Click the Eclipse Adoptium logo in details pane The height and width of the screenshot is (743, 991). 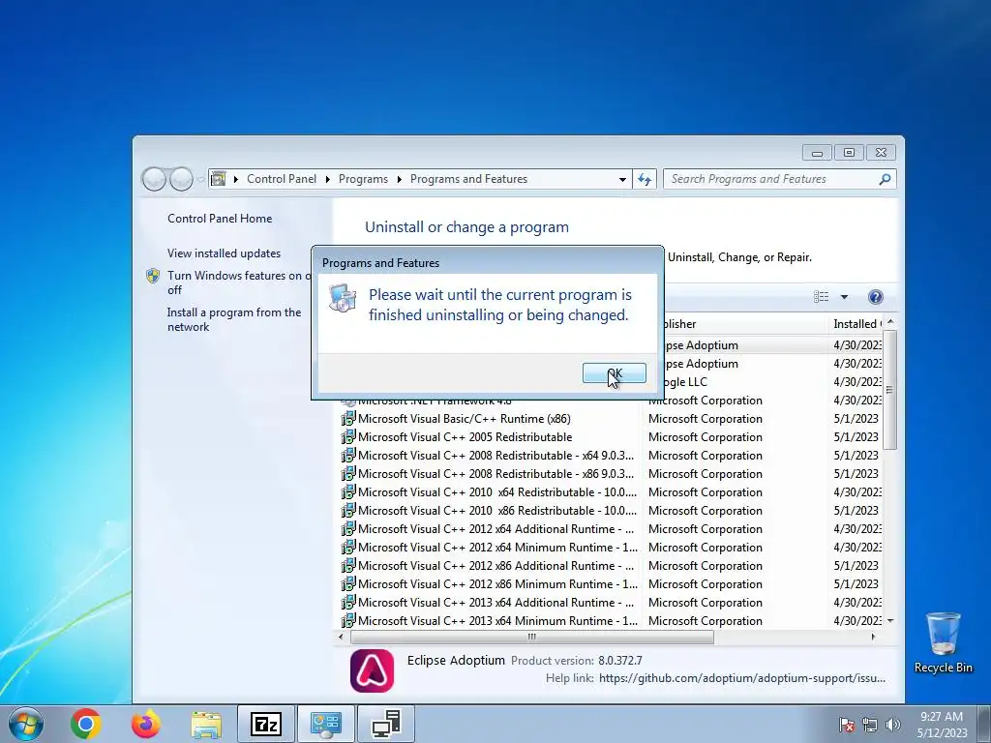click(372, 671)
